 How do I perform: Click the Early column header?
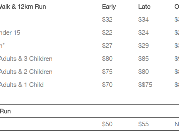(x=109, y=7)
